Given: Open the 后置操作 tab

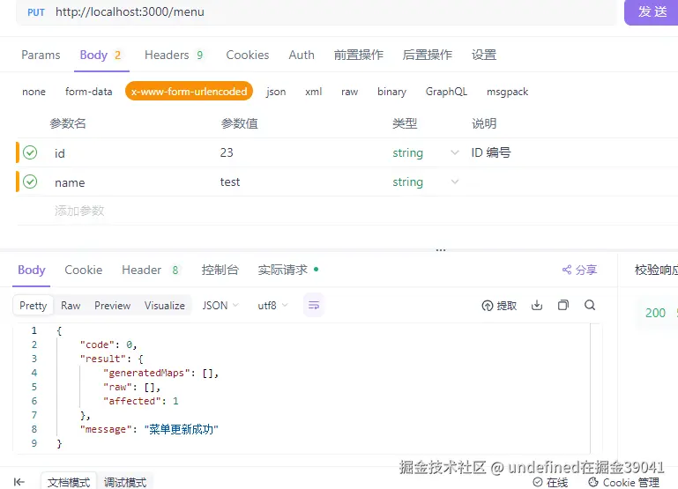Looking at the screenshot, I should tap(428, 55).
